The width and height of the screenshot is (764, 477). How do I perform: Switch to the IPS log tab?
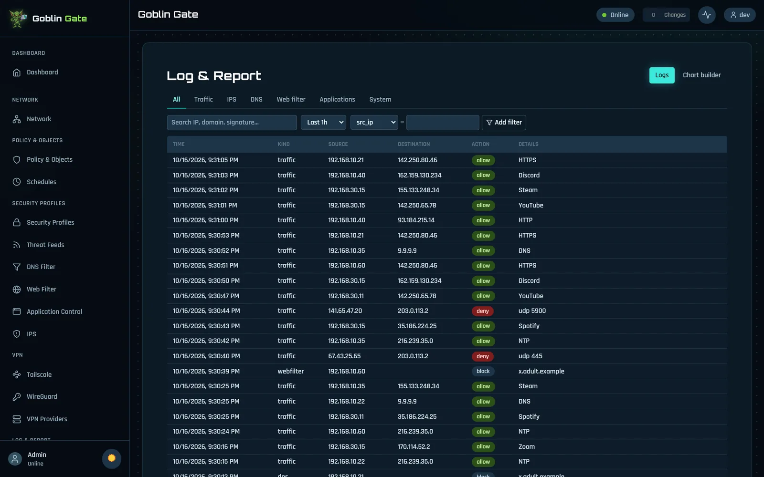tap(232, 99)
